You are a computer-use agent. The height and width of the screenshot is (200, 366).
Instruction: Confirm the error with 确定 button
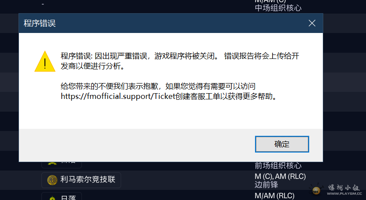[282, 144]
